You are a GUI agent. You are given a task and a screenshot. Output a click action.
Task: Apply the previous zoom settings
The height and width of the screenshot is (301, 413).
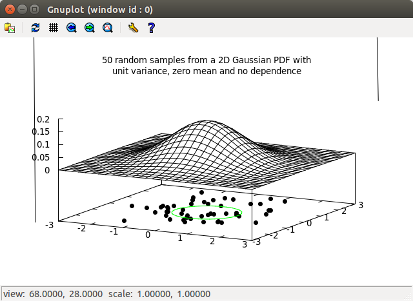coord(72,28)
